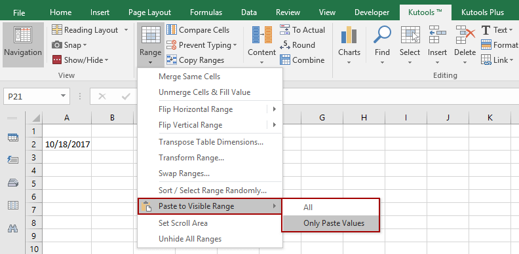Switch to the Kutools Plus tab
The image size is (519, 254).
(482, 12)
